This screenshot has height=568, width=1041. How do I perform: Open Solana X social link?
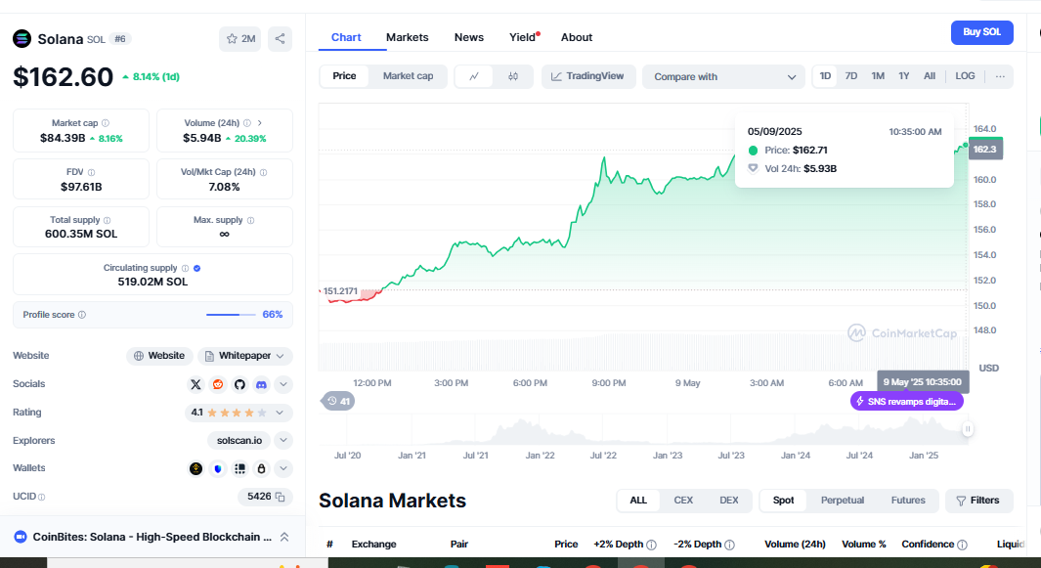(x=195, y=384)
